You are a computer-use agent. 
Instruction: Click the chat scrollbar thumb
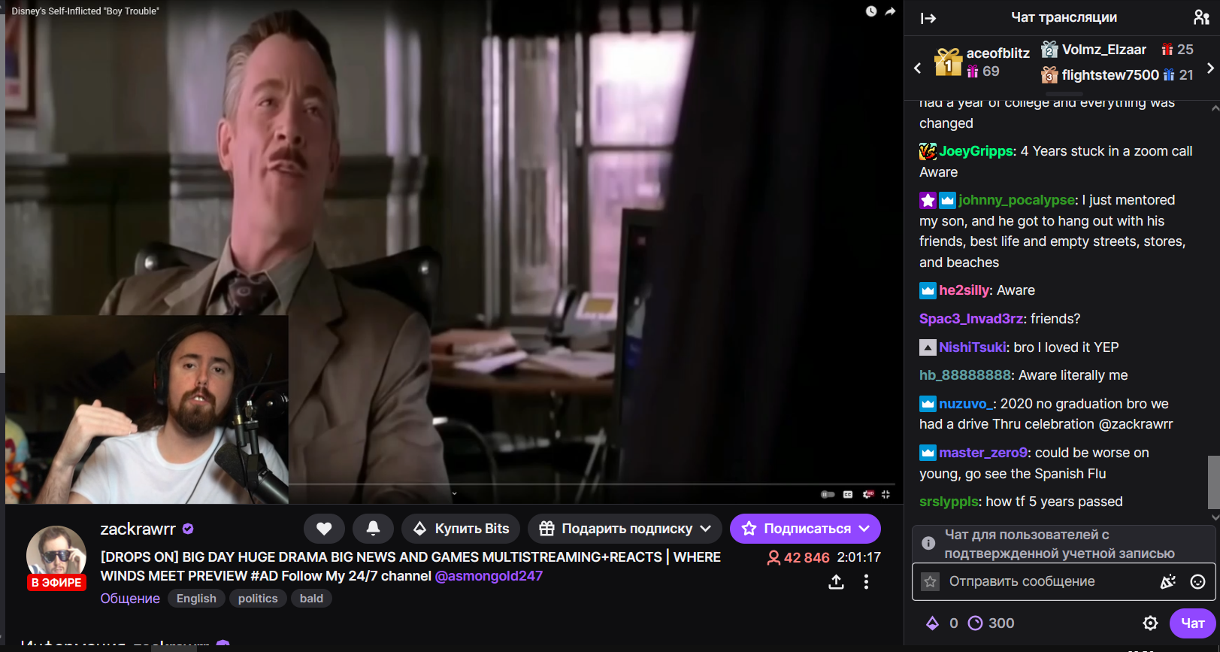point(1214,482)
